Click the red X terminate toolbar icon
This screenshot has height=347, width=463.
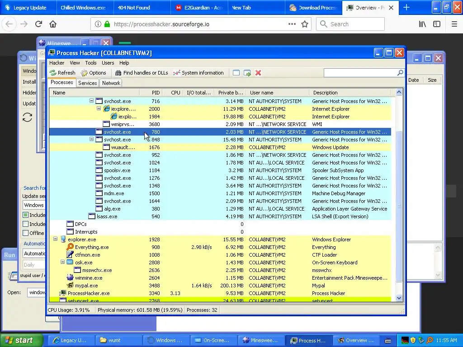coord(258,73)
